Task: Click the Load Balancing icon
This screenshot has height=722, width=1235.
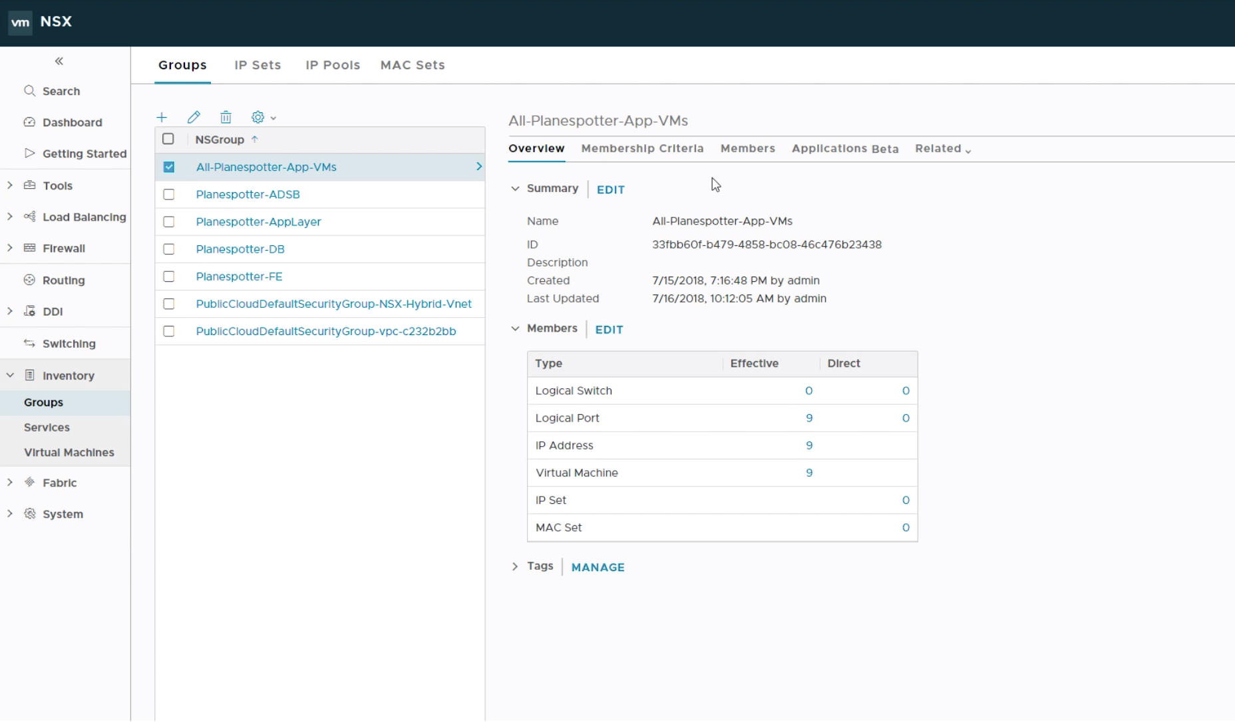Action: pos(29,216)
